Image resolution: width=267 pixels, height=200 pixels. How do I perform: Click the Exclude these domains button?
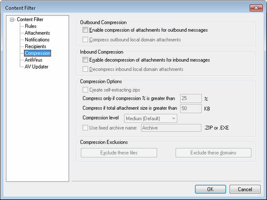(213, 153)
